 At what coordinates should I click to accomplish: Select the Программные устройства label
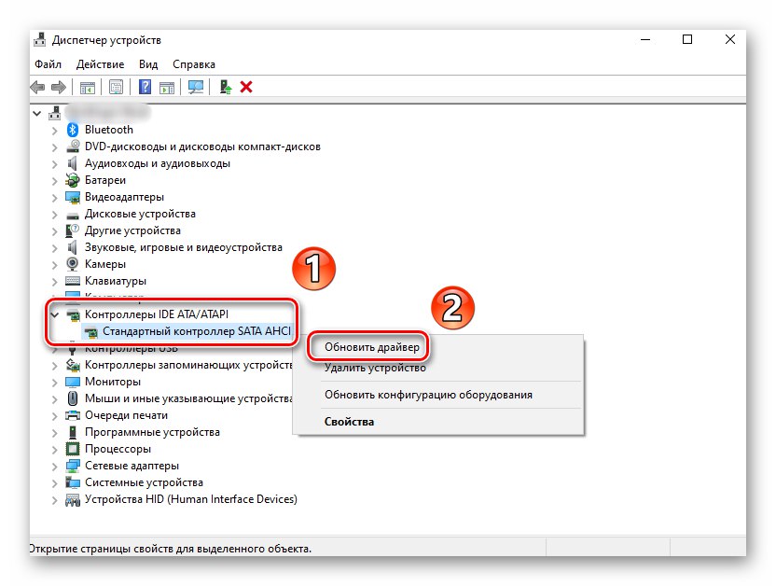pyautogui.click(x=152, y=432)
